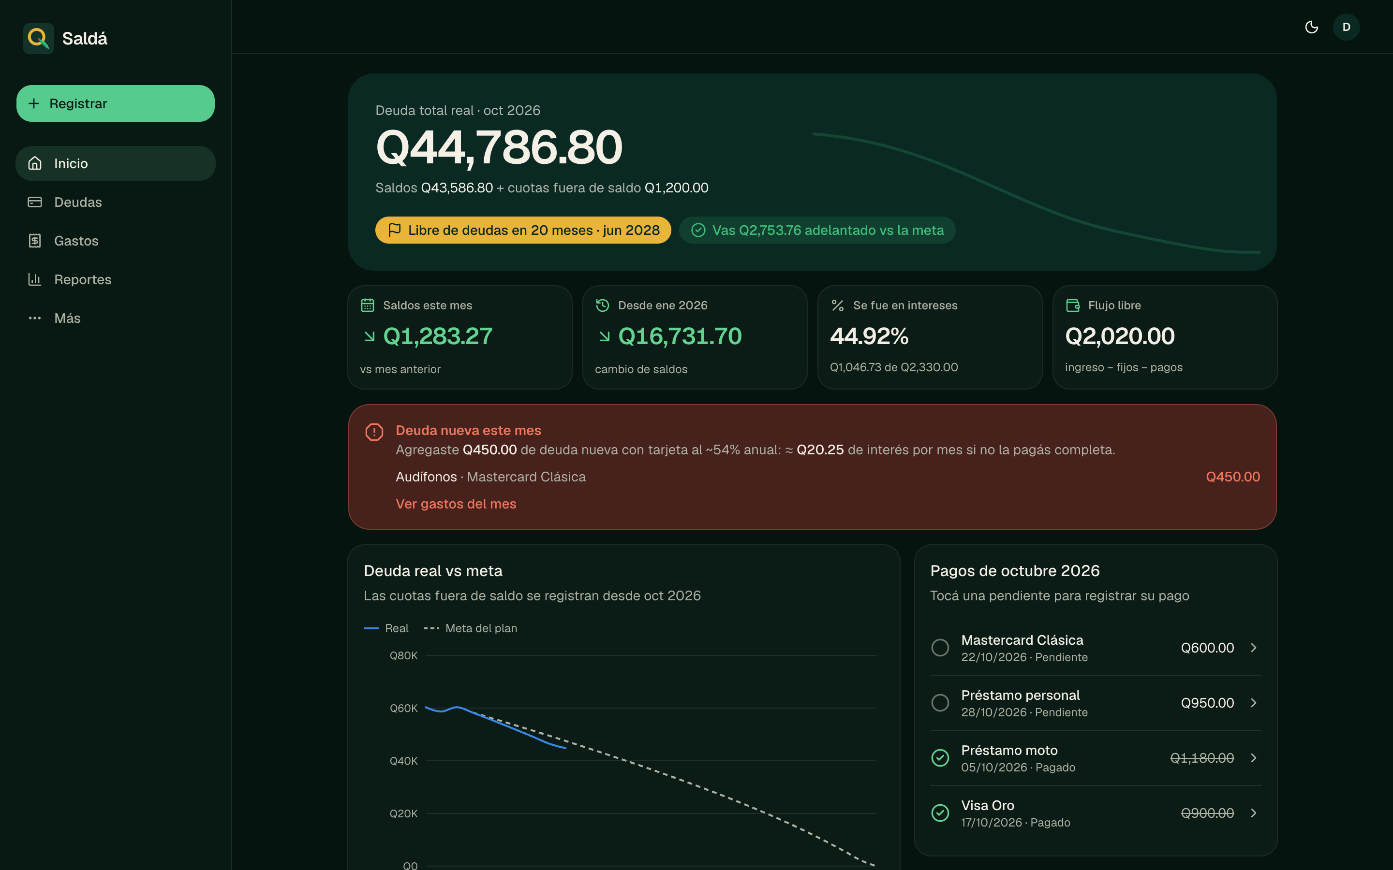Image resolution: width=1393 pixels, height=870 pixels.
Task: Open the user avatar D menu
Action: tap(1347, 27)
